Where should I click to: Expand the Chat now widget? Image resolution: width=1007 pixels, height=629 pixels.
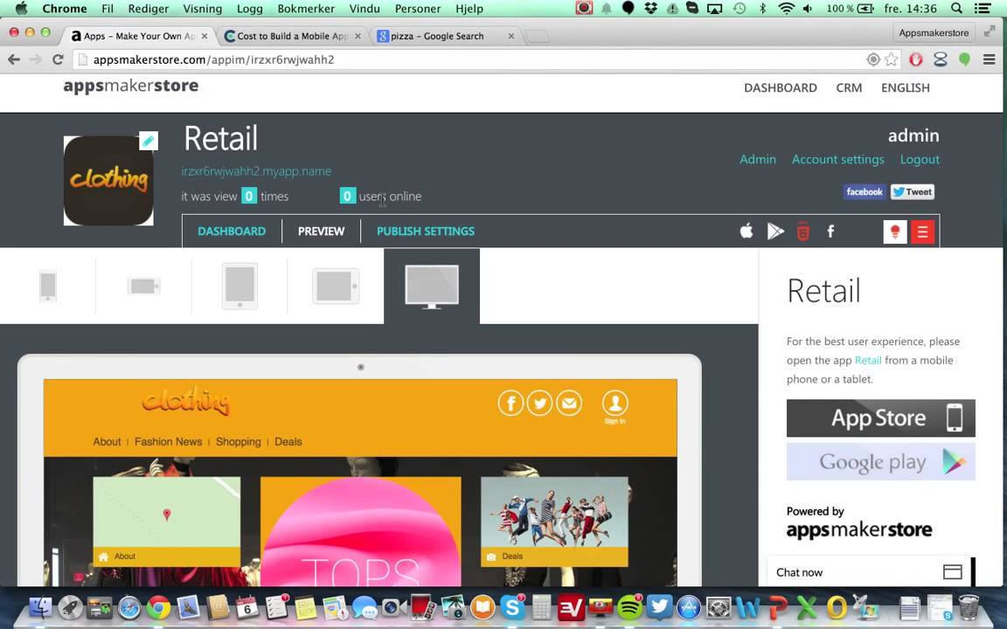[x=868, y=572]
